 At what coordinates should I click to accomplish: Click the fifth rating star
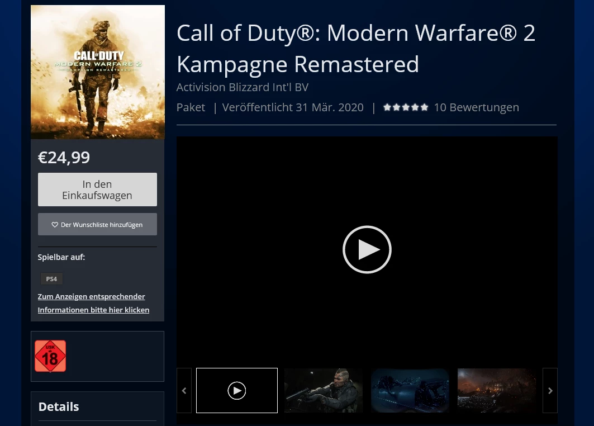click(x=424, y=107)
